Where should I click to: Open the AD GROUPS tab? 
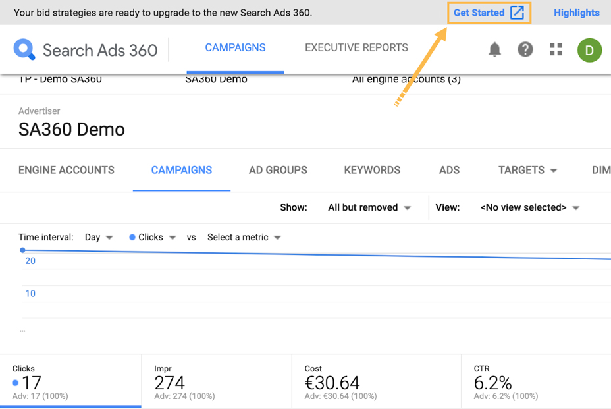(x=278, y=170)
